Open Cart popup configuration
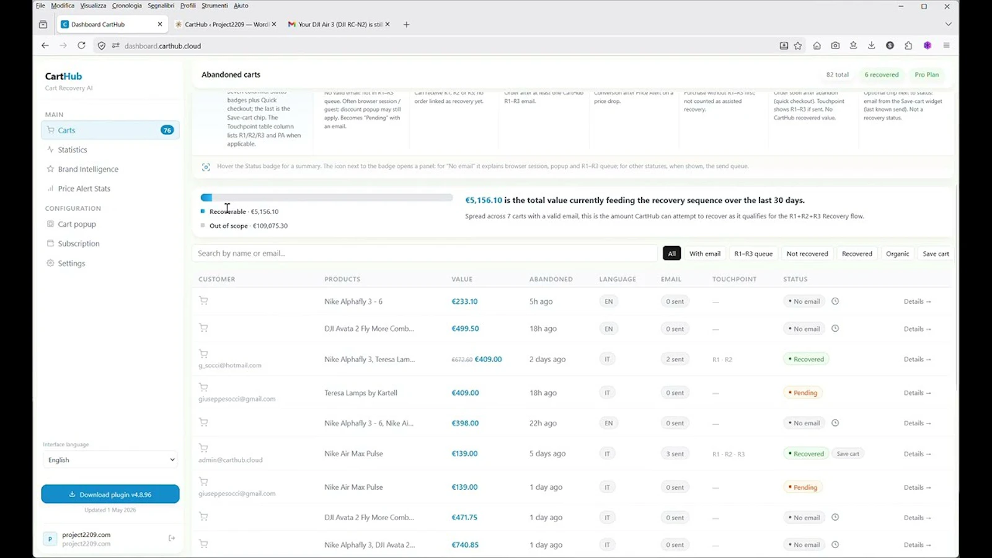Image resolution: width=992 pixels, height=558 pixels. click(x=76, y=224)
